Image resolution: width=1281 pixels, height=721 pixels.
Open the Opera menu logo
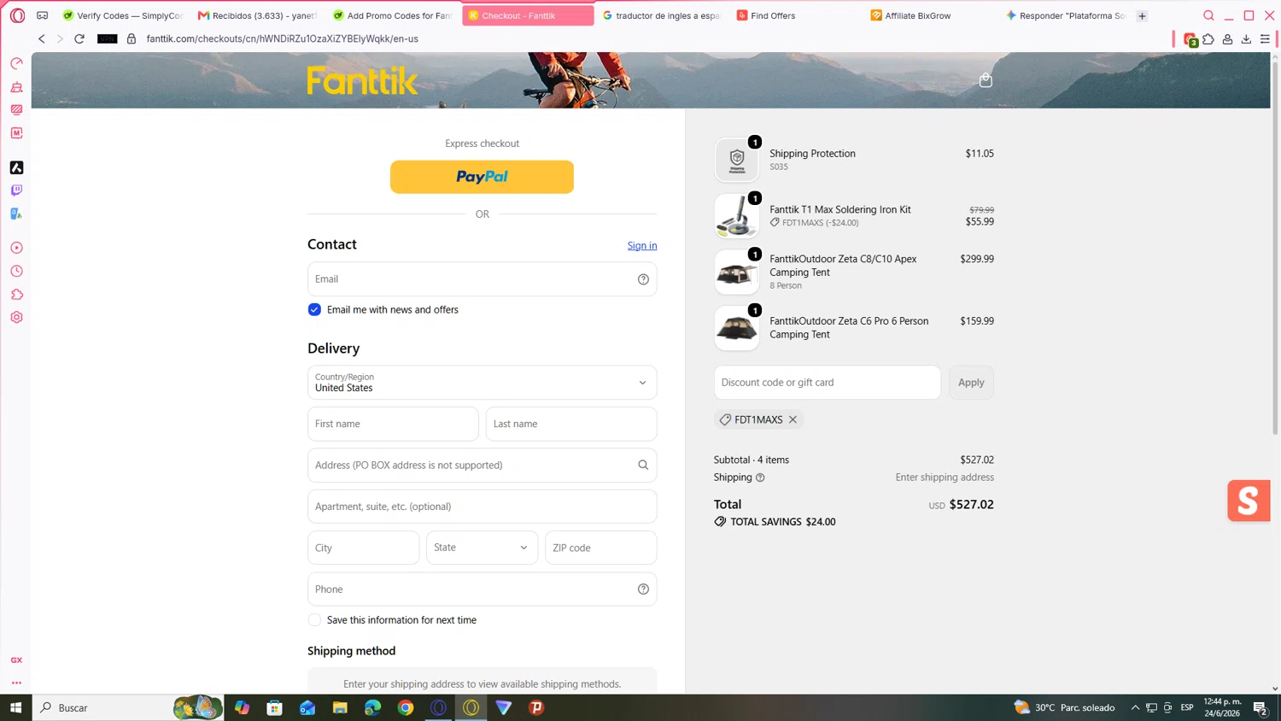(17, 15)
